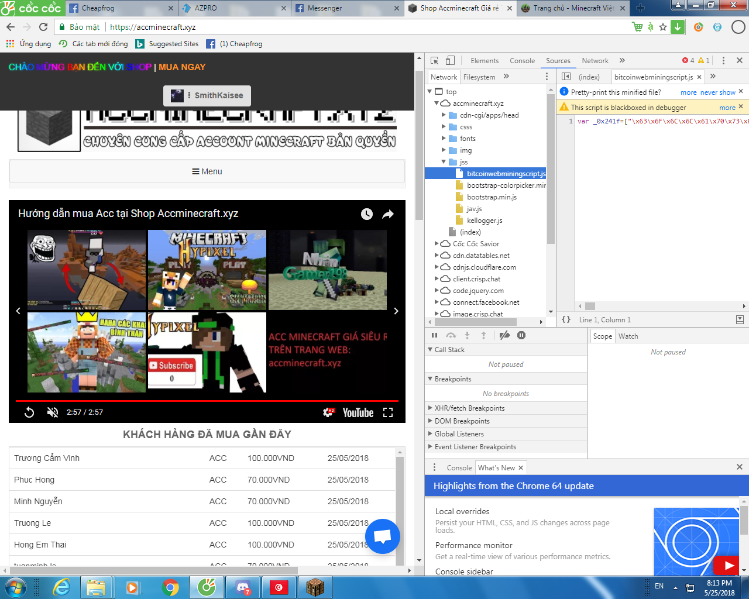749x599 pixels.
Task: Collapse the accminecraft.xyz domain node
Action: click(437, 104)
